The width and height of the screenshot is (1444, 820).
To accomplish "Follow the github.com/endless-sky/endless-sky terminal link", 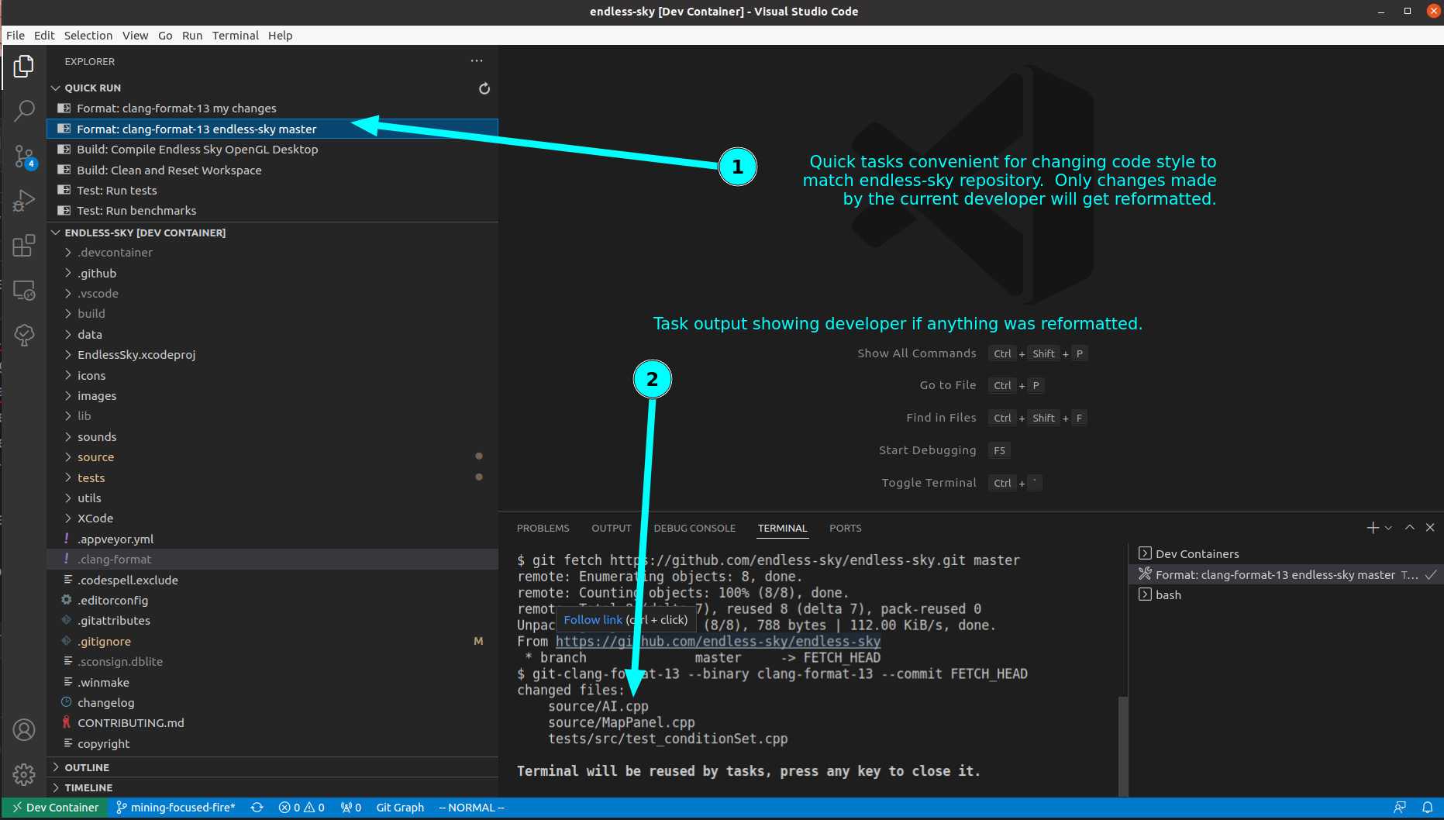I will pyautogui.click(x=718, y=642).
